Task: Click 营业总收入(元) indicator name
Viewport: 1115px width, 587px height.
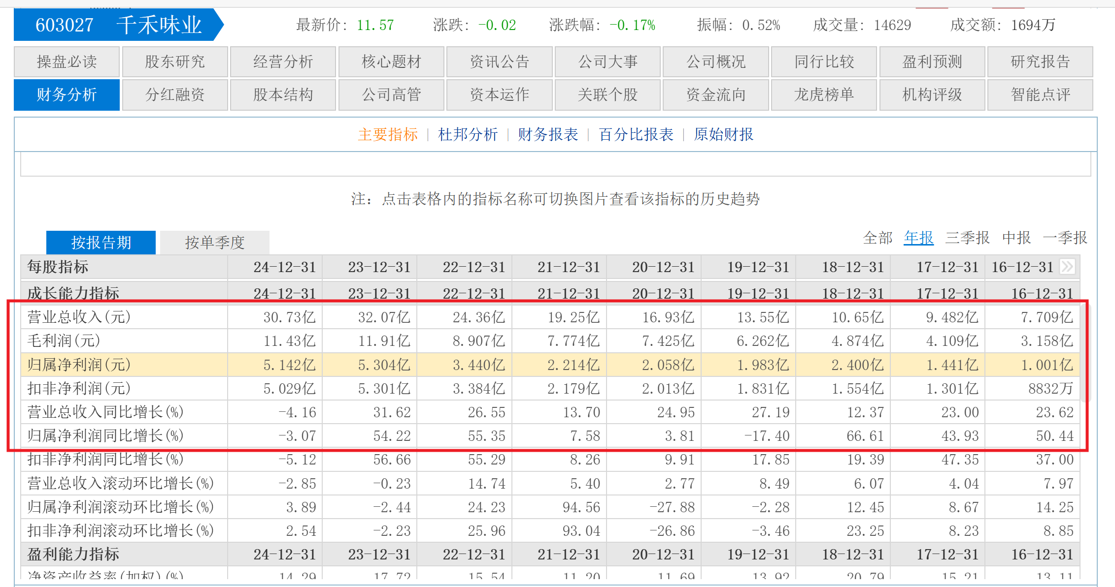Action: 79,317
